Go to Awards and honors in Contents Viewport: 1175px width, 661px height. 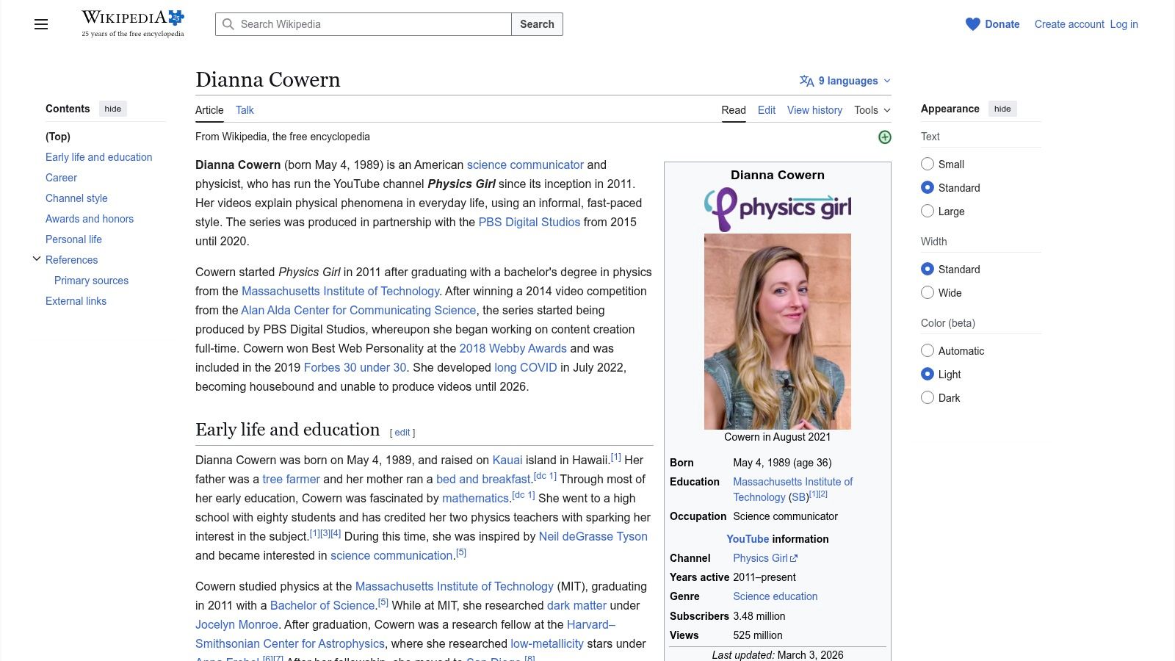[90, 219]
